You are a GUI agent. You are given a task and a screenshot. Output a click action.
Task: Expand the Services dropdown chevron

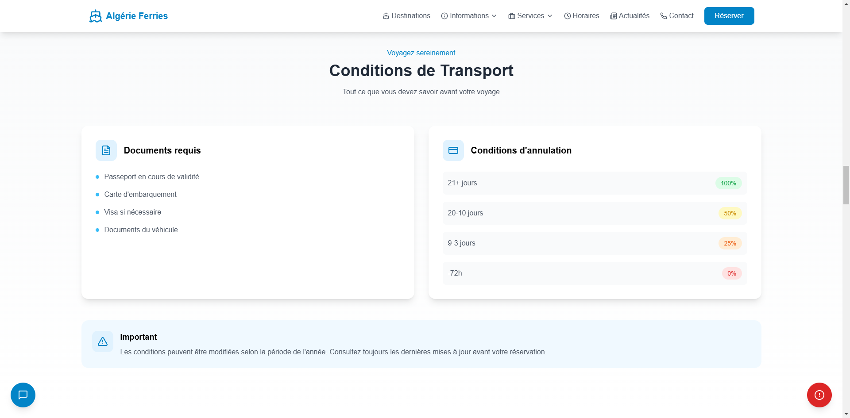click(x=550, y=16)
